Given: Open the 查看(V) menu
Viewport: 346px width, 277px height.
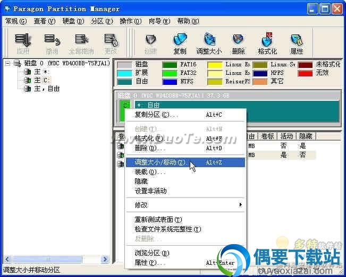Looking at the screenshot, I should (44, 21).
